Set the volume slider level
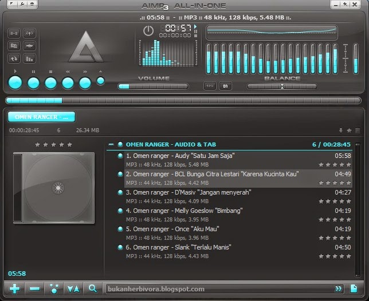369x301 pixels. tap(153, 86)
